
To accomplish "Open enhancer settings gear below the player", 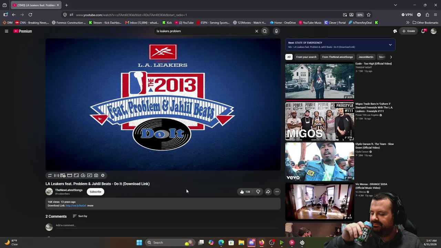I will point(103,175).
